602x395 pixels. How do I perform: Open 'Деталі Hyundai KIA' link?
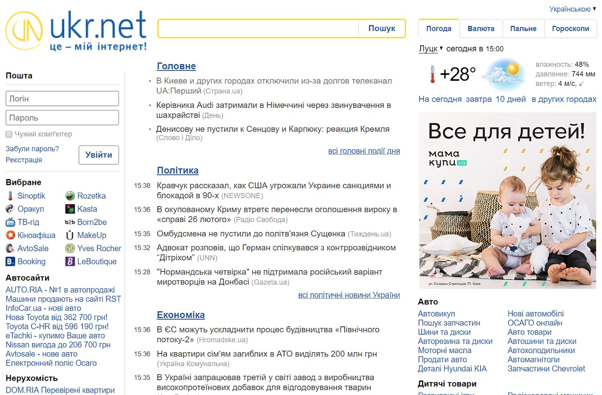click(452, 369)
